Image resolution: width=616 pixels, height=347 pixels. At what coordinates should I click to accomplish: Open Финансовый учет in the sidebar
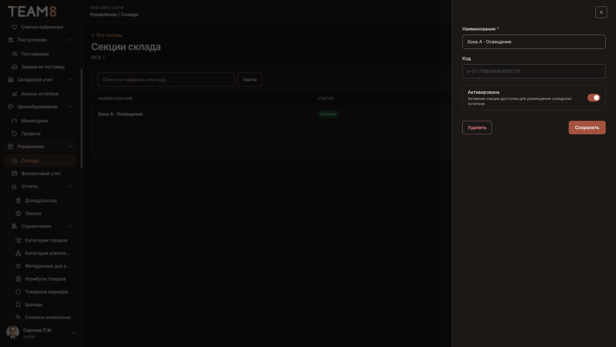(40, 173)
